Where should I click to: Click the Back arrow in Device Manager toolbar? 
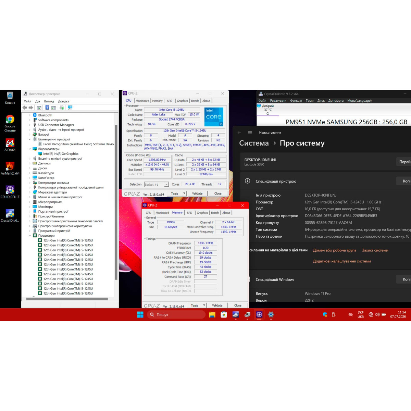click(x=25, y=108)
